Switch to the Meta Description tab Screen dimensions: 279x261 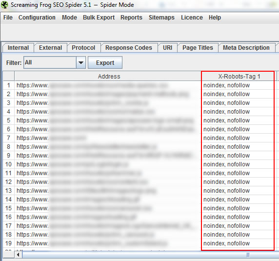(x=246, y=48)
